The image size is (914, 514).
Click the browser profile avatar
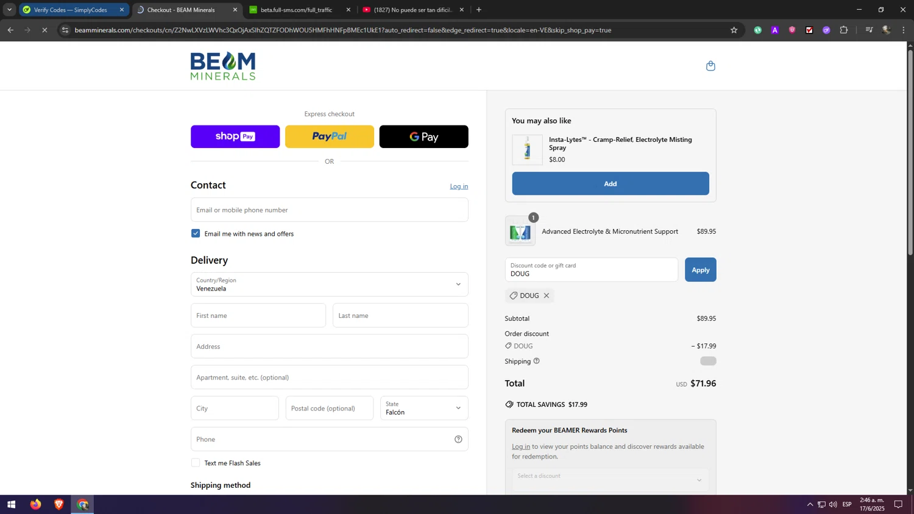tap(887, 30)
